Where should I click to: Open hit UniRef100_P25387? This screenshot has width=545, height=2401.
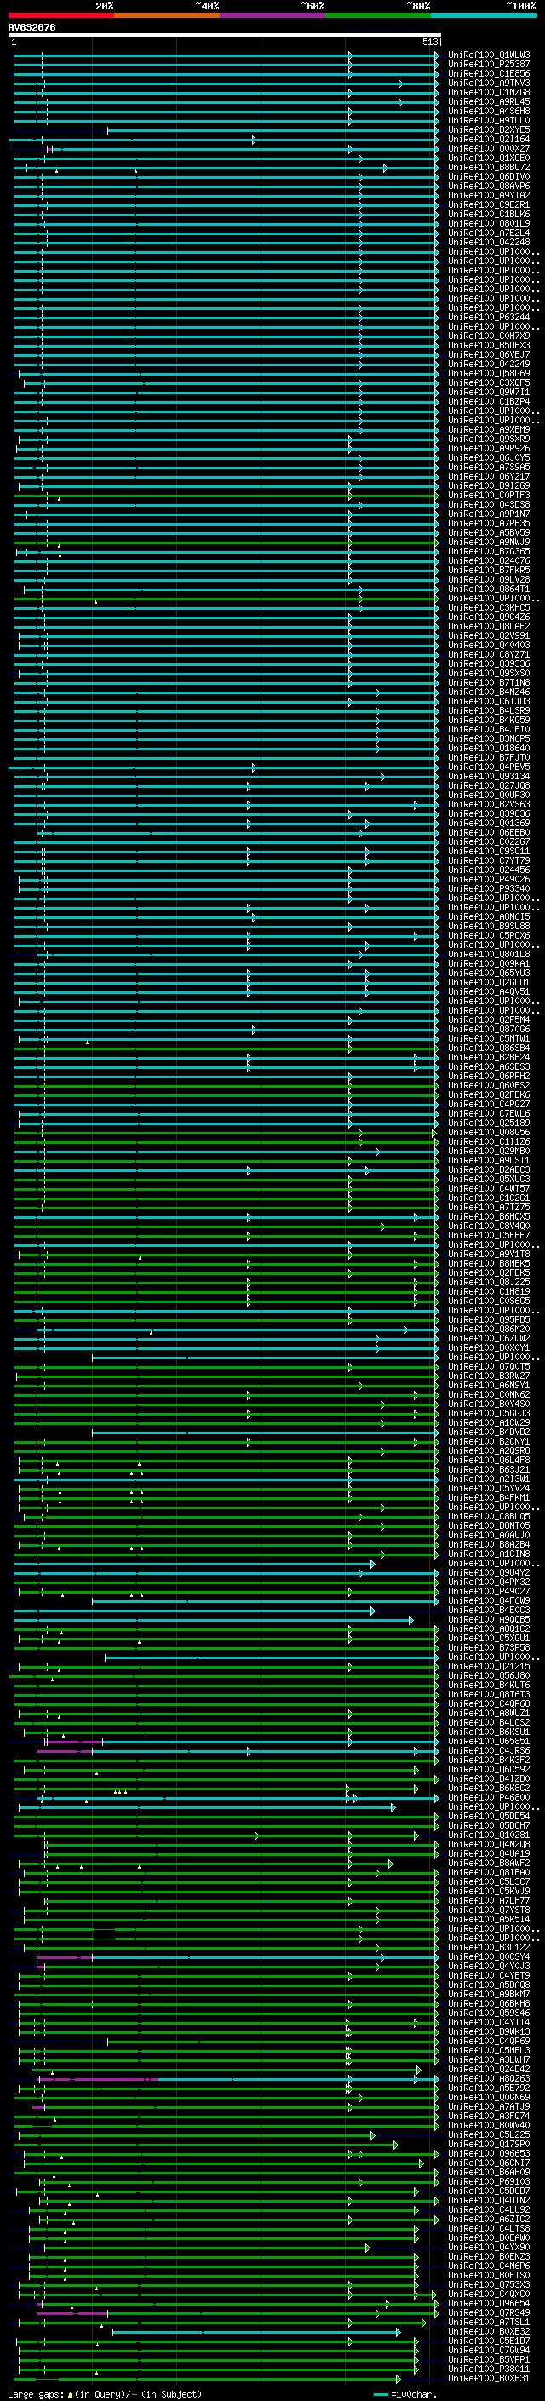(x=489, y=65)
